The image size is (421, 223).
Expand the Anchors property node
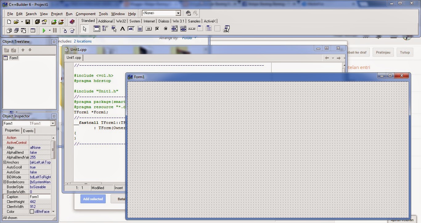point(5,162)
